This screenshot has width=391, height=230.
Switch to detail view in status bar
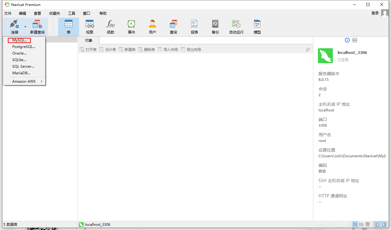(x=361, y=224)
